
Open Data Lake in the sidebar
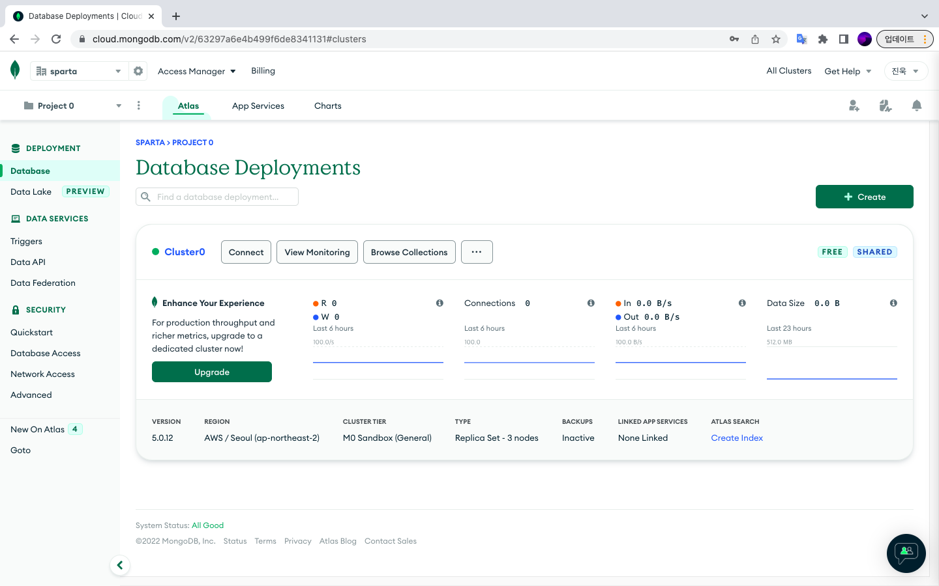31,191
